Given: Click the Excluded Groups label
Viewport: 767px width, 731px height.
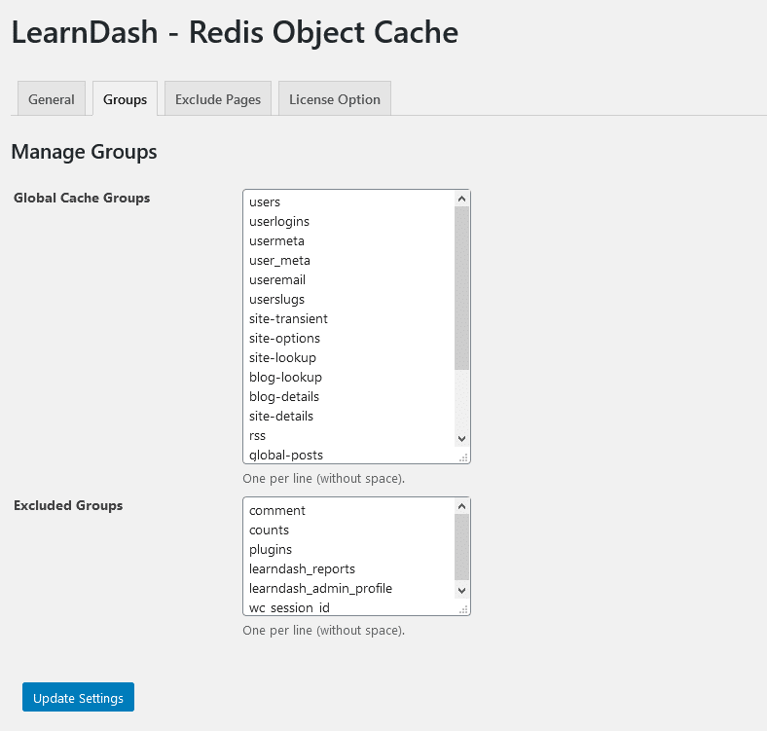Looking at the screenshot, I should pyautogui.click(x=68, y=505).
